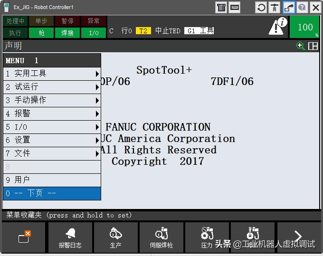Toggle the 枪 gun status indicator

tap(41, 33)
